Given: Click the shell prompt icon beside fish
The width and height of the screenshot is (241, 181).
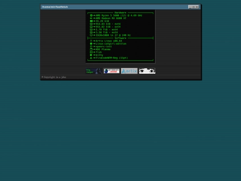Looking at the screenshot, I should [91, 52].
